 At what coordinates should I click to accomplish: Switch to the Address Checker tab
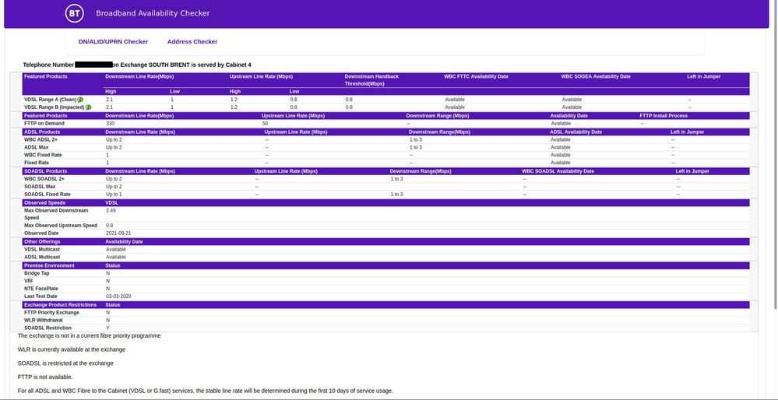tap(192, 41)
